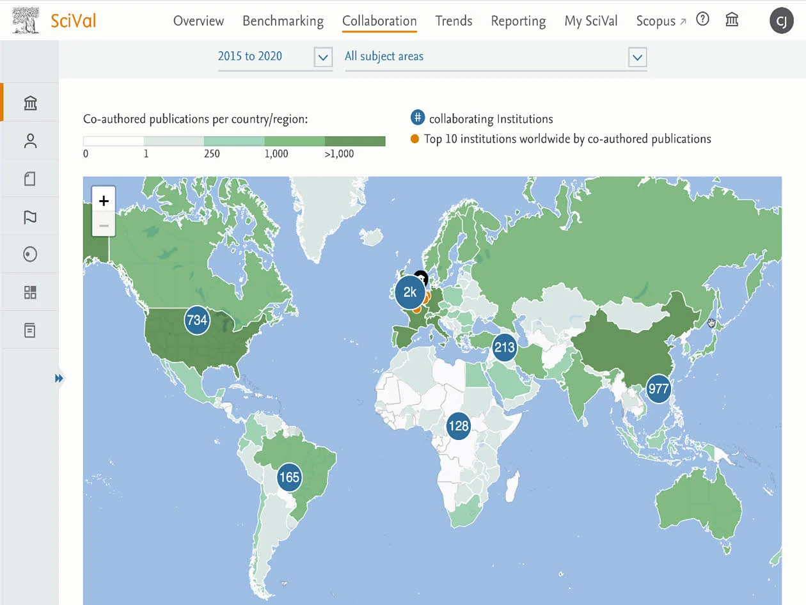This screenshot has height=605, width=806.
Task: Open the help question mark icon
Action: [702, 19]
